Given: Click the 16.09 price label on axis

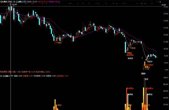Looking at the screenshot, I should [x=164, y=5].
